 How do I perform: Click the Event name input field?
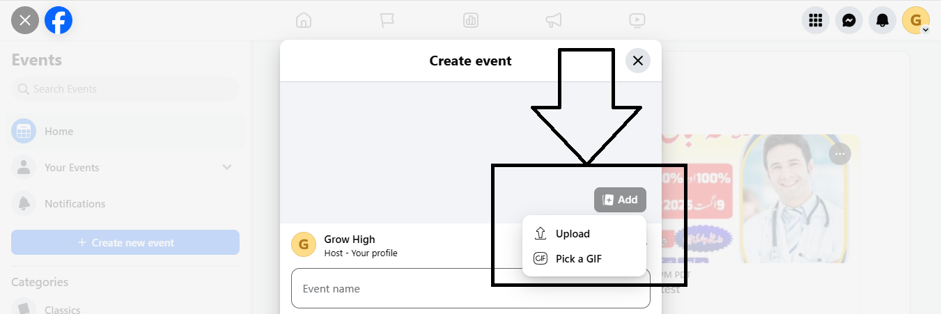470,288
